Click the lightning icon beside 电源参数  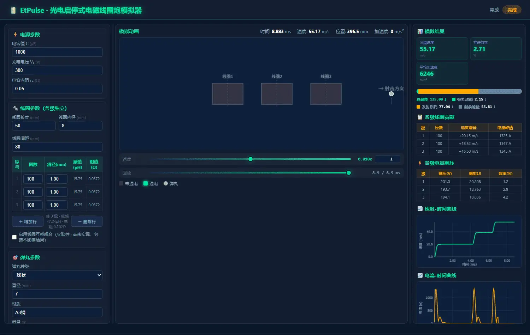pos(15,35)
